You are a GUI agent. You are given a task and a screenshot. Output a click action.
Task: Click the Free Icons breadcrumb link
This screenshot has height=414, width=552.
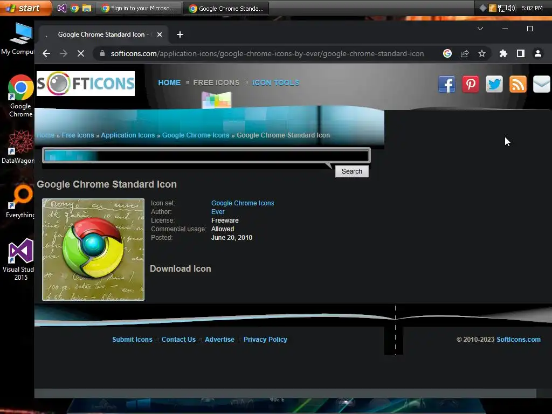tap(78, 135)
